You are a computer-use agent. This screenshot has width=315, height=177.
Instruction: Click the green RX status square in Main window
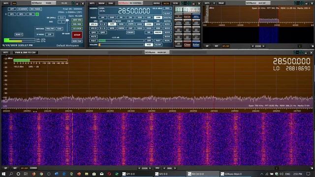point(37,14)
